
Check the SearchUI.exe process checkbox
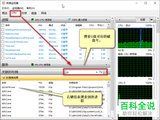tap(3, 34)
